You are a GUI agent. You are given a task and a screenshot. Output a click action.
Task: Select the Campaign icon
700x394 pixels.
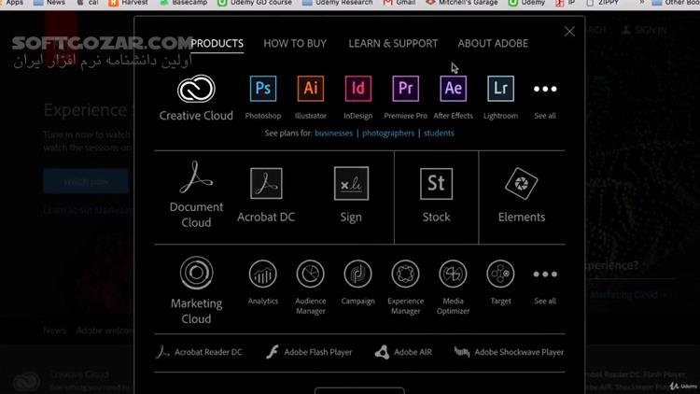(358, 274)
